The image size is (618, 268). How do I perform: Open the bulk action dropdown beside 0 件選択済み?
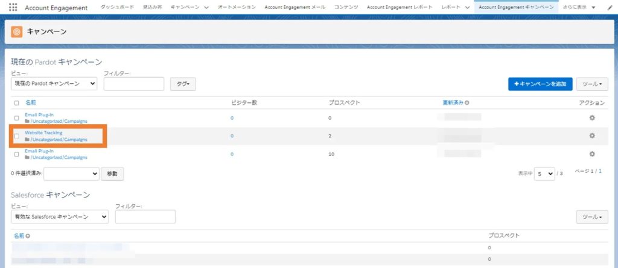click(71, 173)
